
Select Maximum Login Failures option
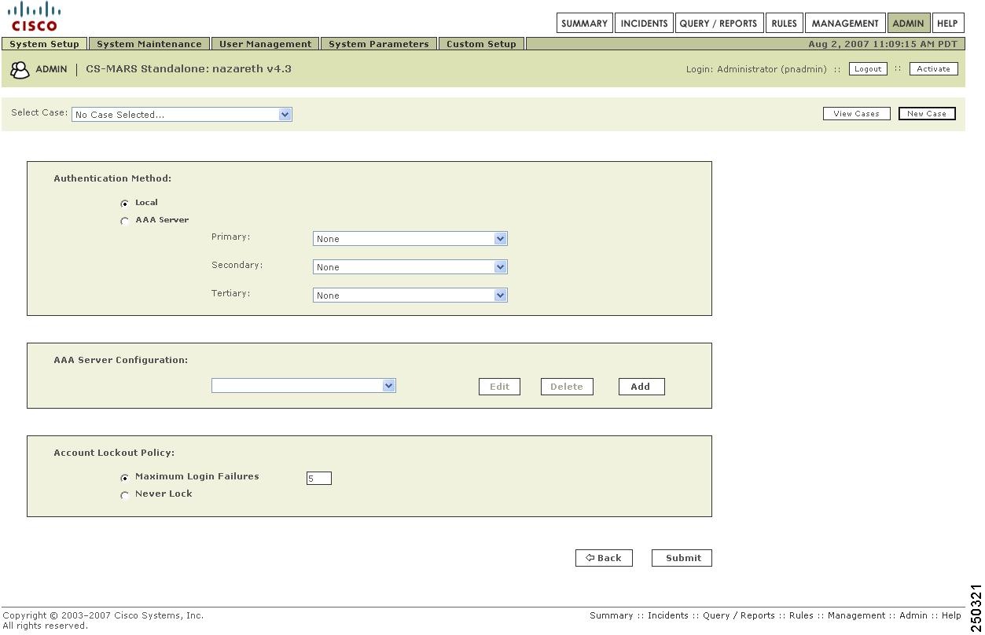tap(125, 477)
